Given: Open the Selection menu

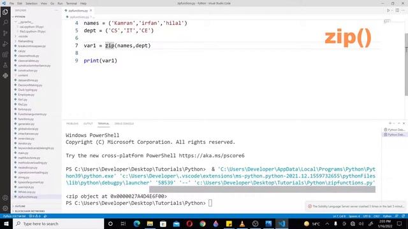Looking at the screenshot, I should pyautogui.click(x=31, y=3).
